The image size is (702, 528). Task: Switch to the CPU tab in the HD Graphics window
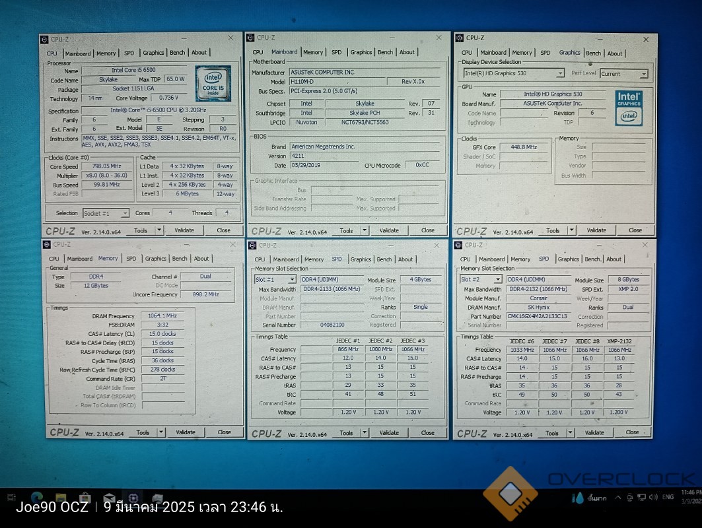(x=466, y=52)
